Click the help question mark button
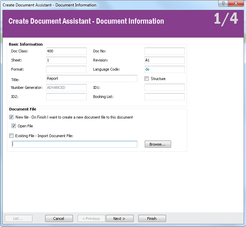246x227 pixels. tap(223, 4)
